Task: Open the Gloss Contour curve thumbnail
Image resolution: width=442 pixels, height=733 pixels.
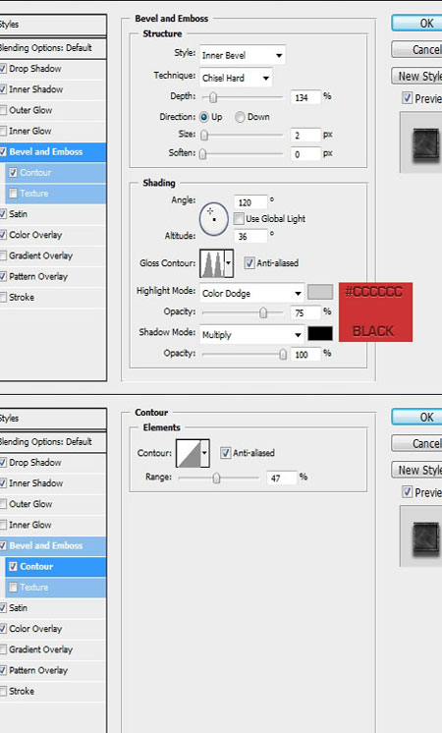Action: point(212,263)
